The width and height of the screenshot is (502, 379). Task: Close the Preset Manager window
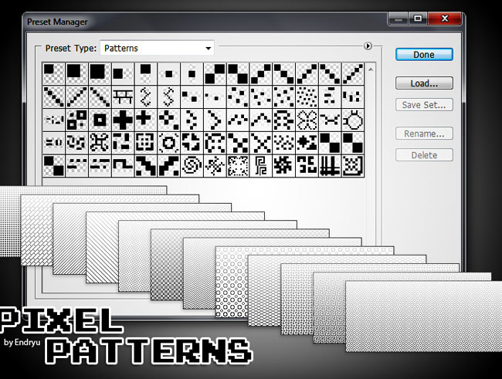444,19
